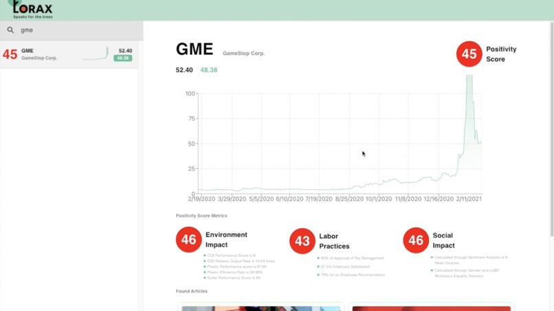Screen dimensions: 554x311
Task: Click the 2/19/2020 x-axis label
Action: point(201,198)
